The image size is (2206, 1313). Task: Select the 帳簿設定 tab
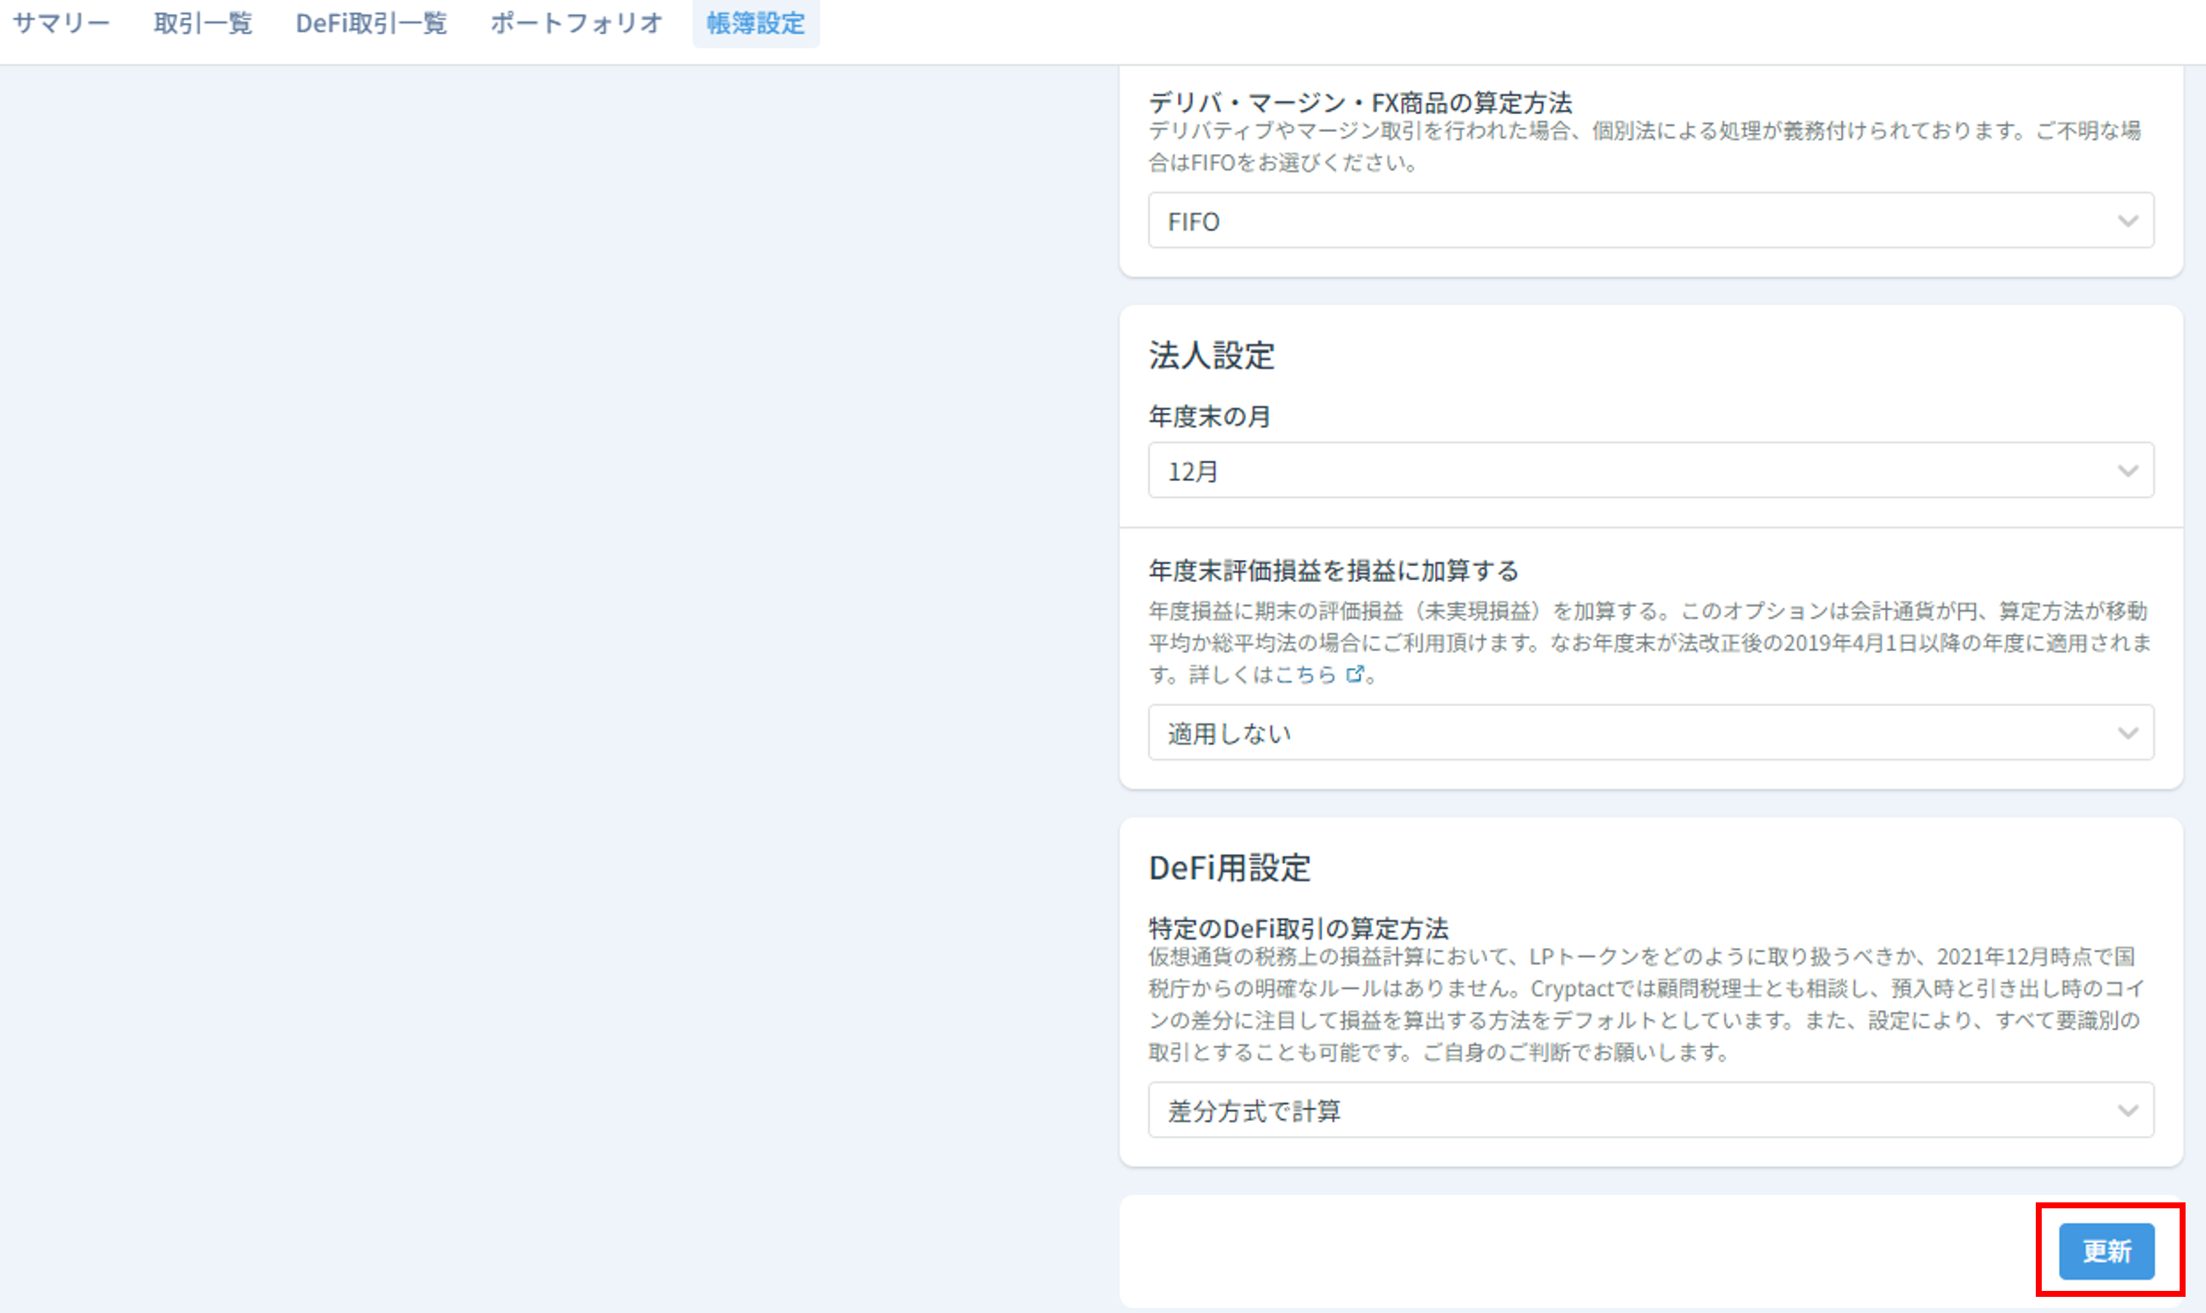pyautogui.click(x=756, y=23)
